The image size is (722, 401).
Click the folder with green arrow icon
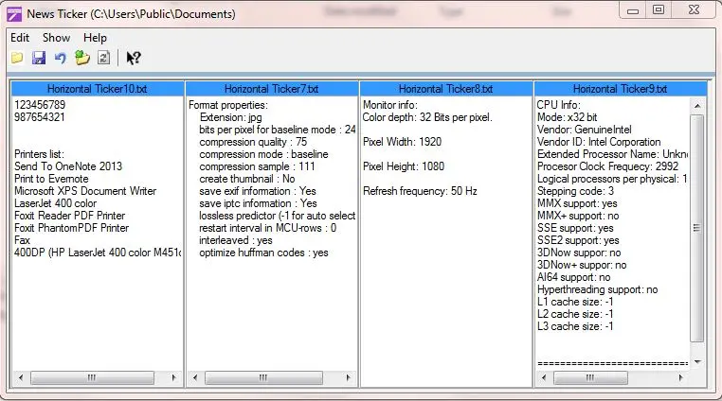point(82,59)
